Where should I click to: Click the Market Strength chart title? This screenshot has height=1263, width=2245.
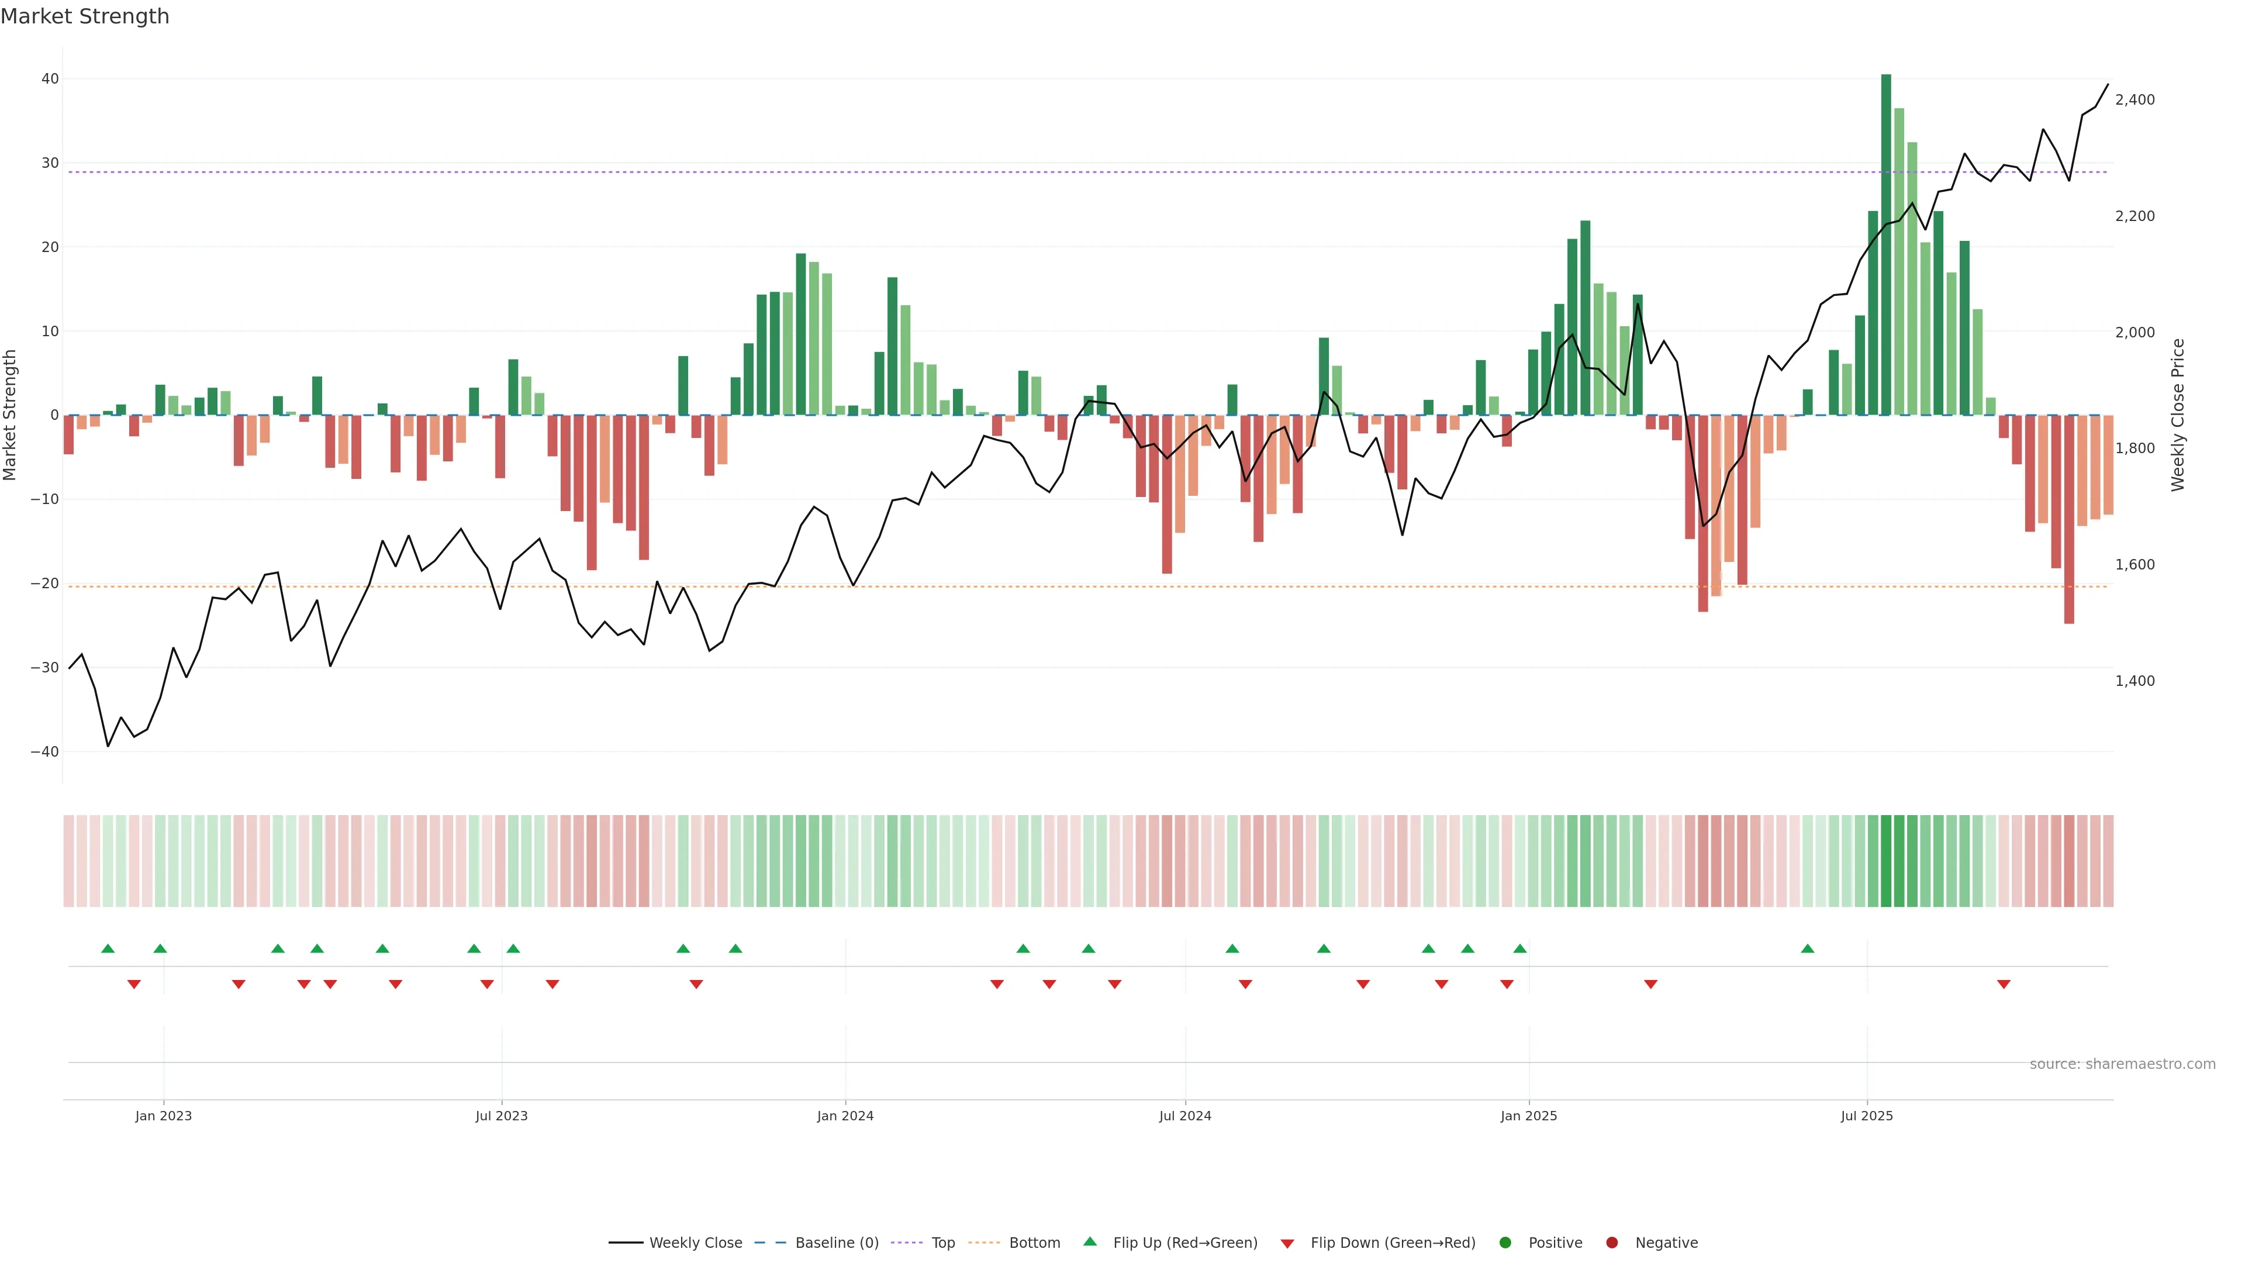tap(85, 16)
